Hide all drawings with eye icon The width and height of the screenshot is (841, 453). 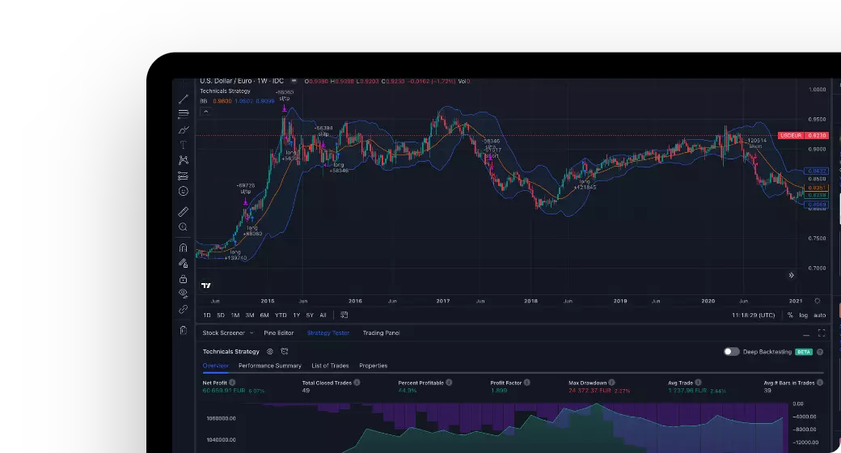(x=184, y=294)
